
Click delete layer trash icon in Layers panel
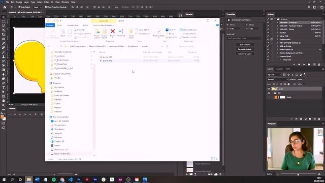coord(319,119)
